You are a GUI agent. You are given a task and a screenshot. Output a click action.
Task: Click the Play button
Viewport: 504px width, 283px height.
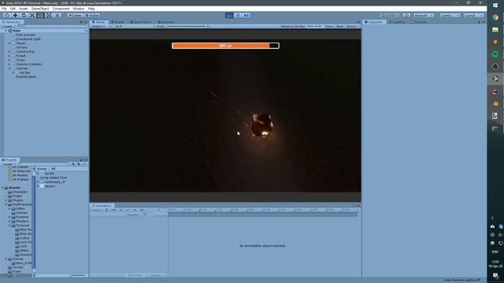[229, 16]
